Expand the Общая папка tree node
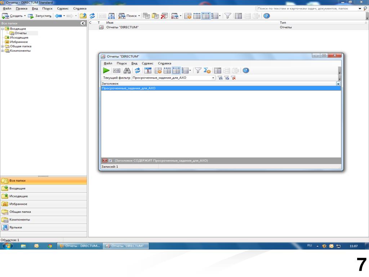 point(3,47)
